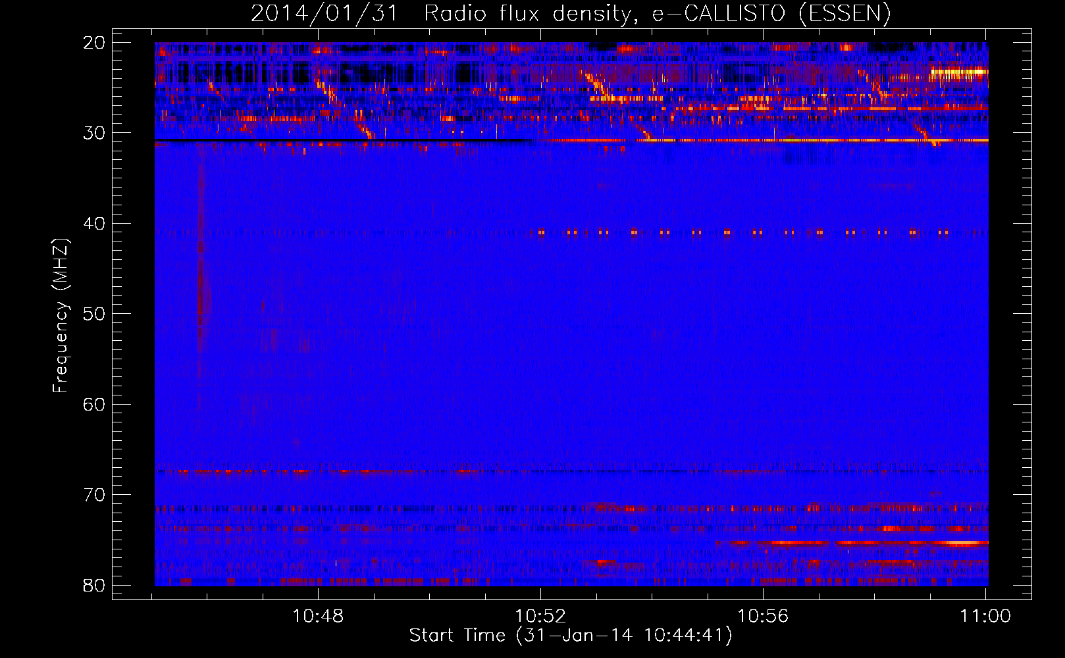The width and height of the screenshot is (1065, 658).
Task: Select the 70 frequency tick label
Action: 94,495
